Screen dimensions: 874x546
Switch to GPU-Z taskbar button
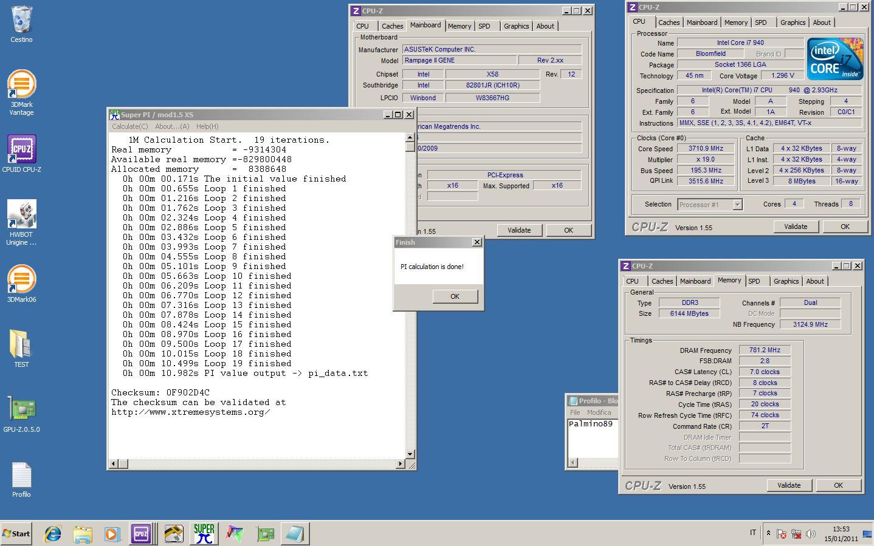coord(265,534)
